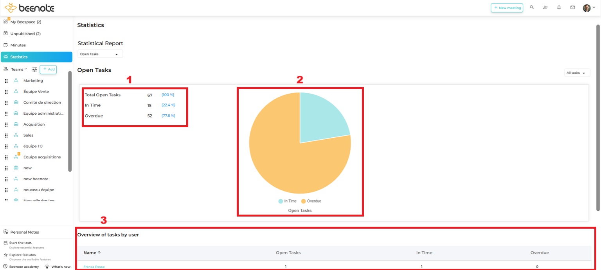The width and height of the screenshot is (601, 270).
Task: Open messages with the envelope icon
Action: [572, 7]
